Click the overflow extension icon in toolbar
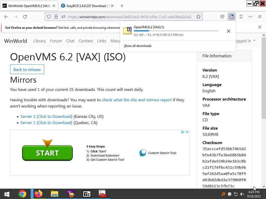 pos(250,17)
